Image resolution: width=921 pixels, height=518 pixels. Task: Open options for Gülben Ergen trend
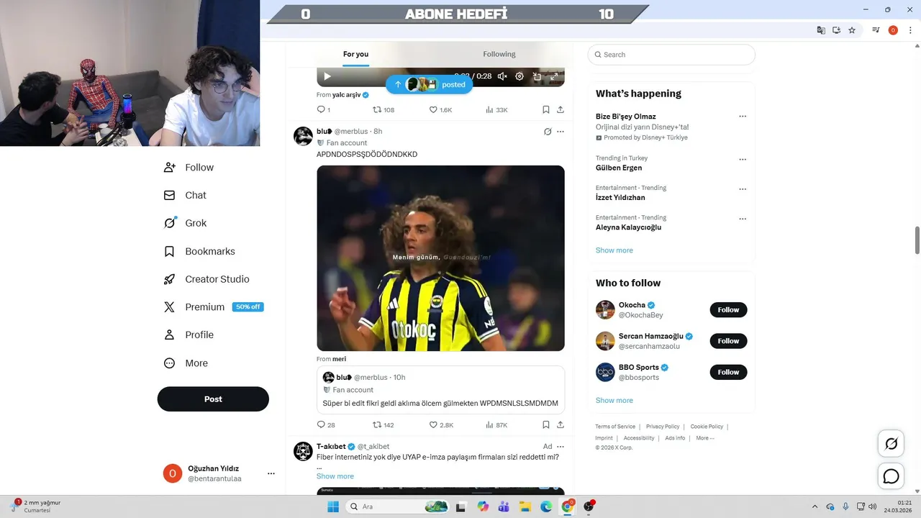coord(743,160)
